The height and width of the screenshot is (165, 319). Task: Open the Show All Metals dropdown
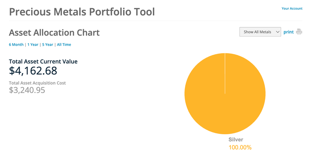click(x=260, y=32)
